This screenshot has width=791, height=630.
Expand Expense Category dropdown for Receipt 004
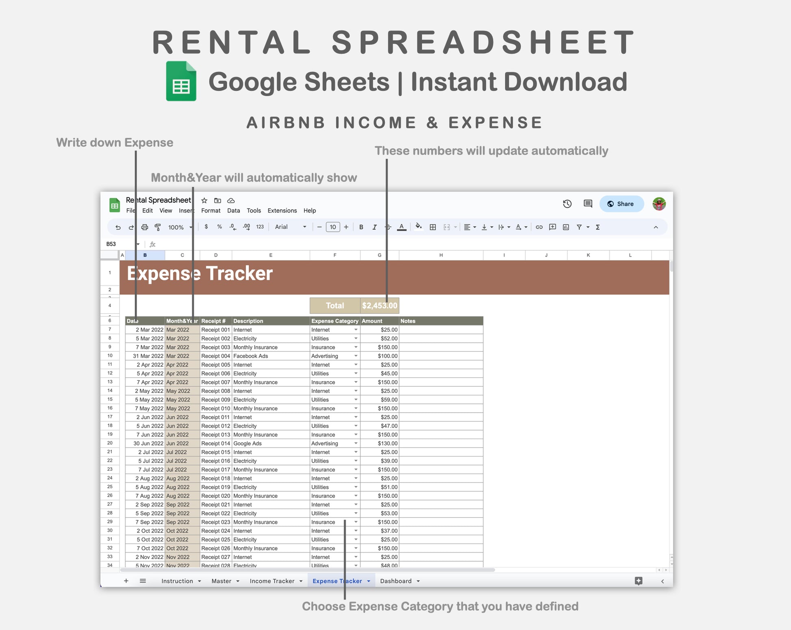click(356, 356)
